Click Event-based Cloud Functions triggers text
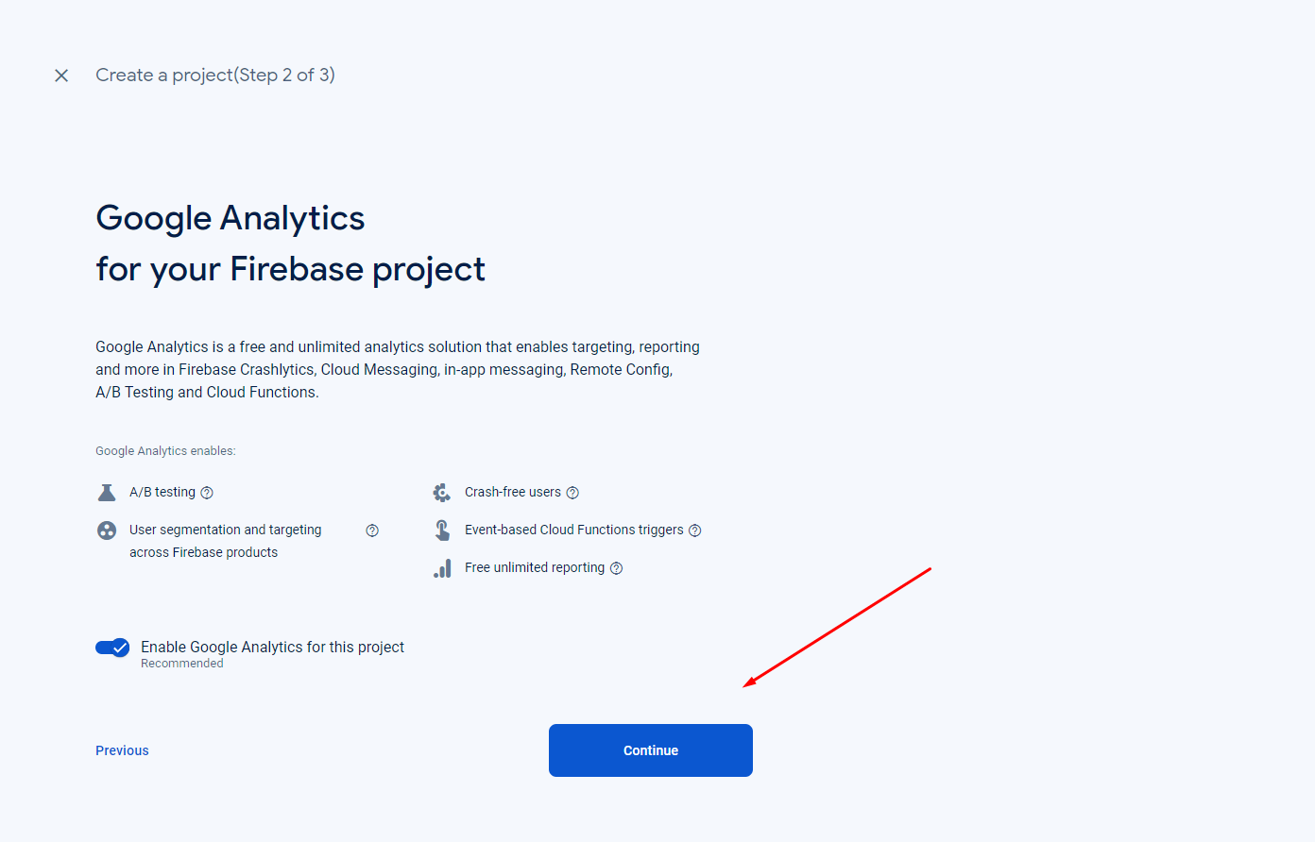The height and width of the screenshot is (842, 1315). coord(574,530)
